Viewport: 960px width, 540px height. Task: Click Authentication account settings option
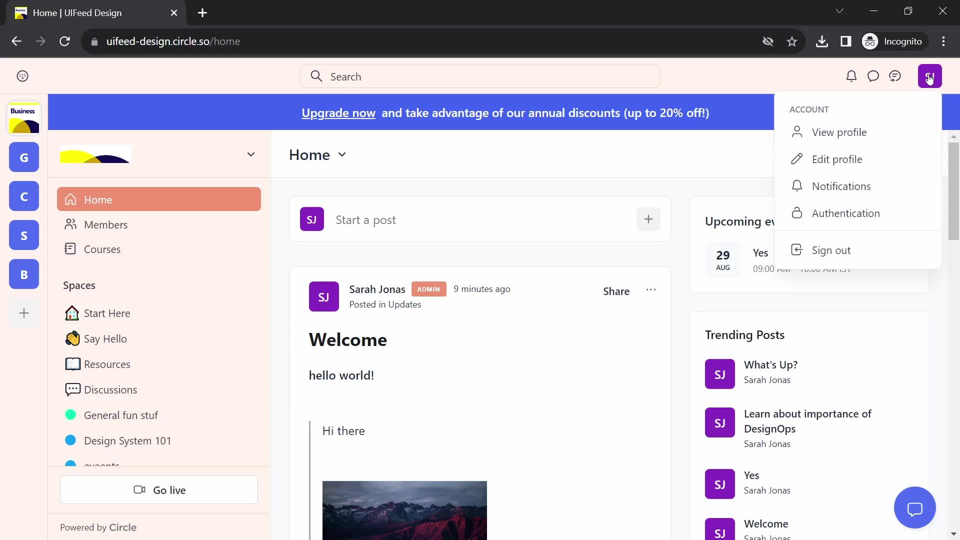[846, 212]
